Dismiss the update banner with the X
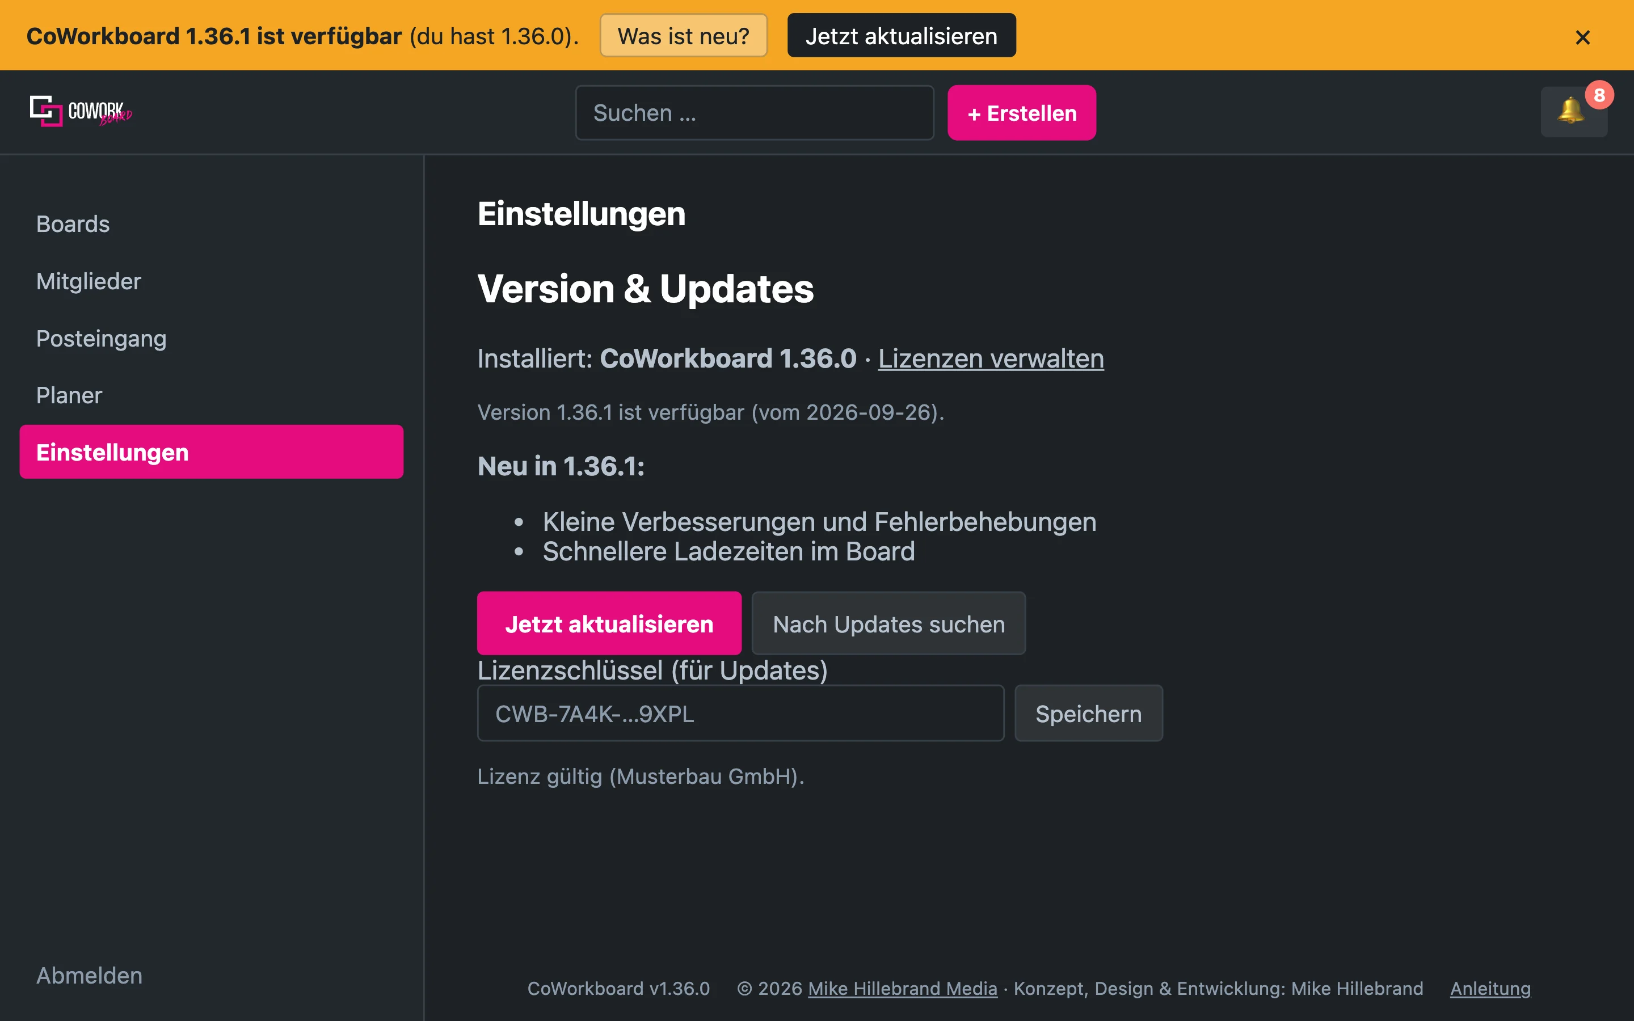The width and height of the screenshot is (1634, 1021). click(x=1582, y=37)
